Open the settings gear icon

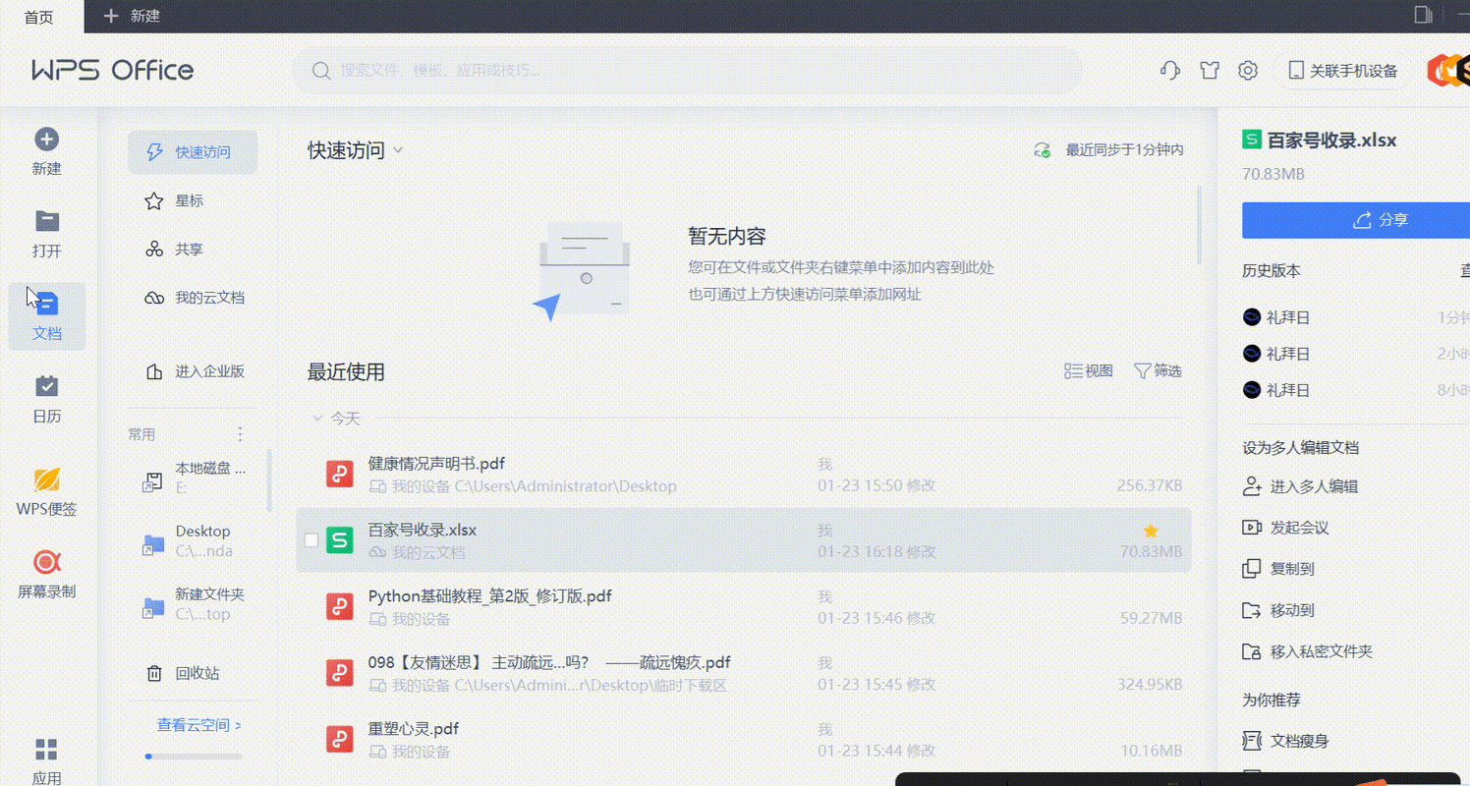point(1248,71)
